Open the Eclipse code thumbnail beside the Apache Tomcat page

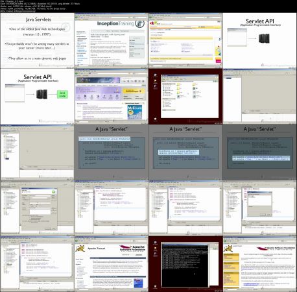(x=37, y=263)
